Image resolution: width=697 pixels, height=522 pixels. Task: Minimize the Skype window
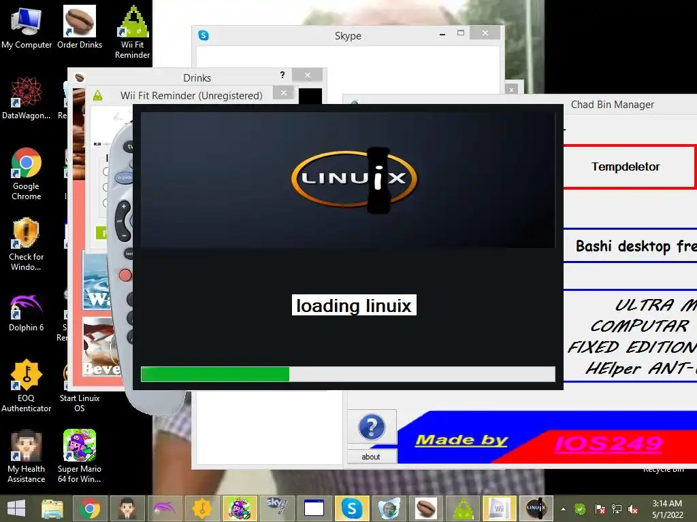pyautogui.click(x=442, y=34)
